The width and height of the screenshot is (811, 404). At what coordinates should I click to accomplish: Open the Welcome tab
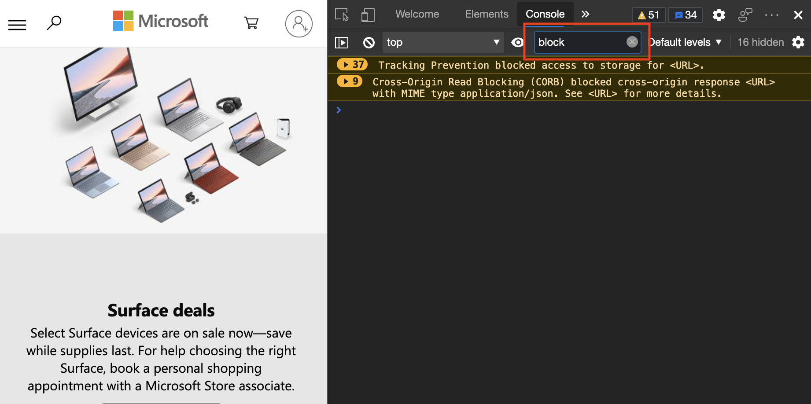(x=417, y=14)
